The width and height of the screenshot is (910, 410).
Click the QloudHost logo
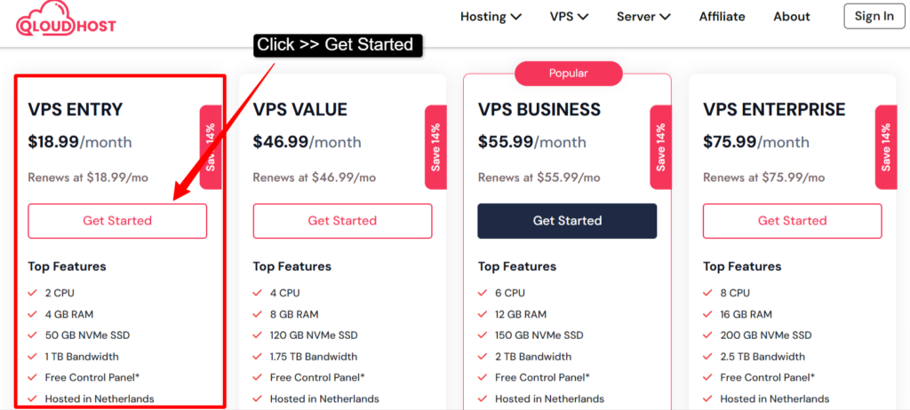(x=66, y=19)
